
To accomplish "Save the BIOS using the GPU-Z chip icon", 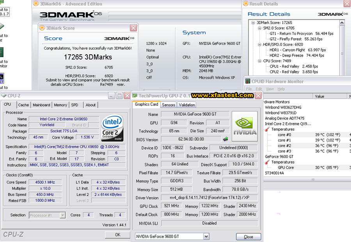I will (226, 139).
